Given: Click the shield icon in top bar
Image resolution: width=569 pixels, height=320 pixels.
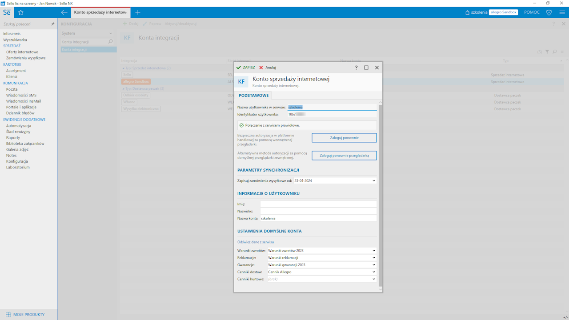Looking at the screenshot, I should 549,12.
